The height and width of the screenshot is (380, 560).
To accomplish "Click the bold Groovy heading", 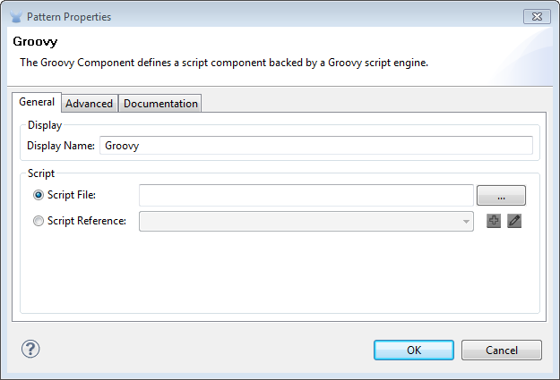I will 35,42.
